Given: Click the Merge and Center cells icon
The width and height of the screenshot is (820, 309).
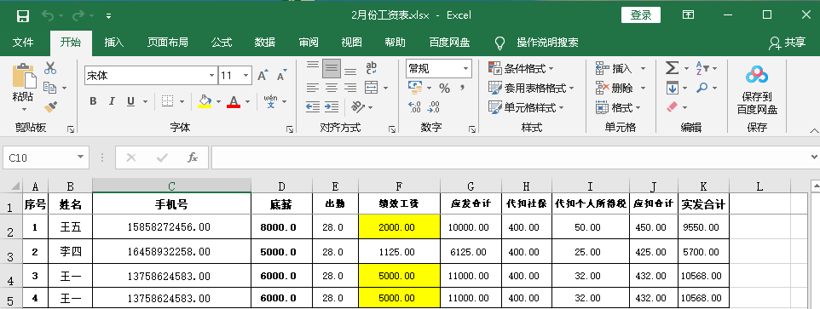Looking at the screenshot, I should coord(371,88).
